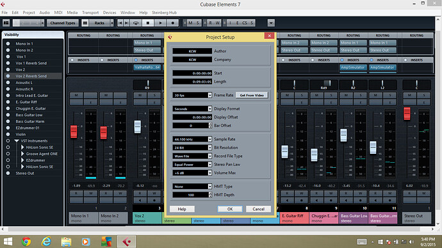Toggle global Read automation R button
Screen dimensions: 442x248
210,23
